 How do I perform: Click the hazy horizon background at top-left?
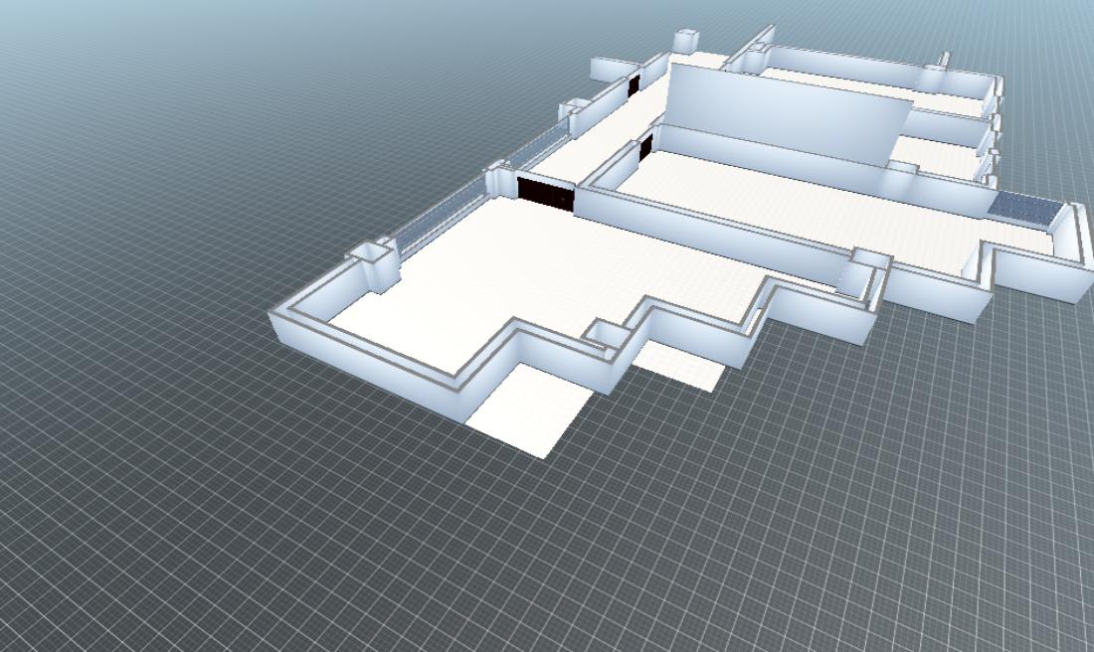[x=149, y=40]
